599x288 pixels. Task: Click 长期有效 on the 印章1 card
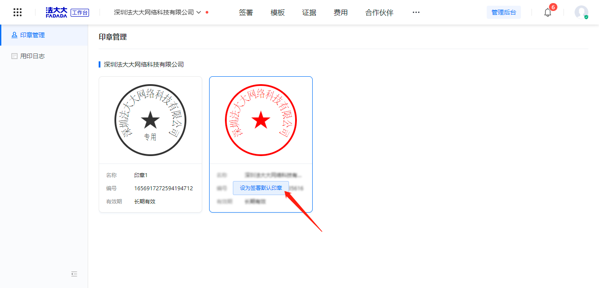[x=145, y=202]
